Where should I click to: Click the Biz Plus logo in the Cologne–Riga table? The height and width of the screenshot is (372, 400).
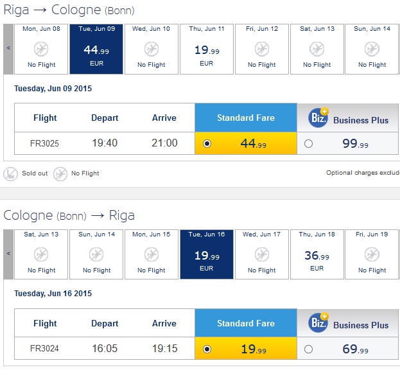point(318,323)
